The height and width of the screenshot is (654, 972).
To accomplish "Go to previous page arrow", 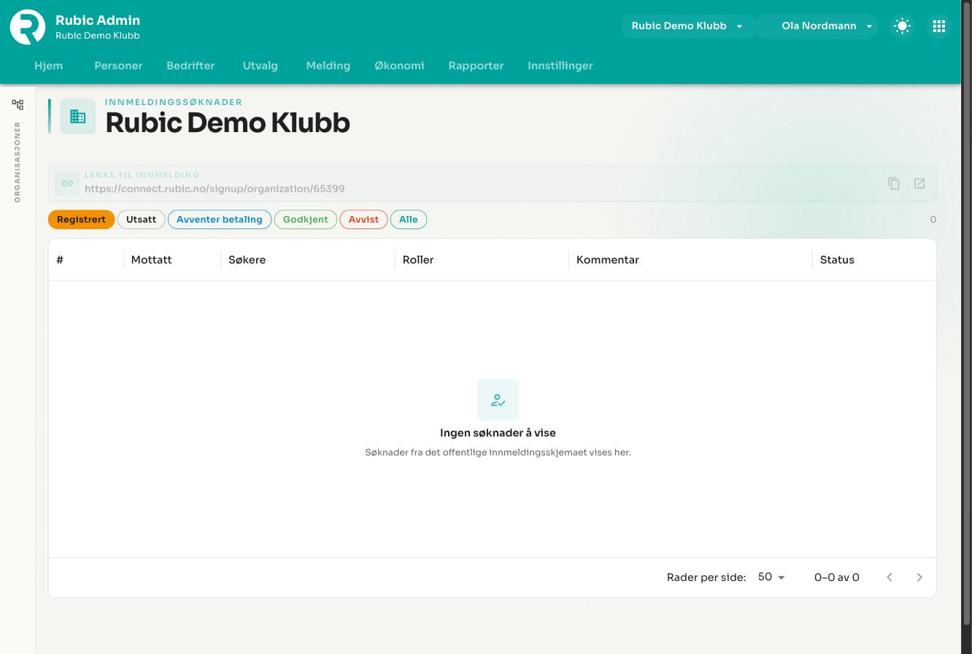I will coord(890,577).
